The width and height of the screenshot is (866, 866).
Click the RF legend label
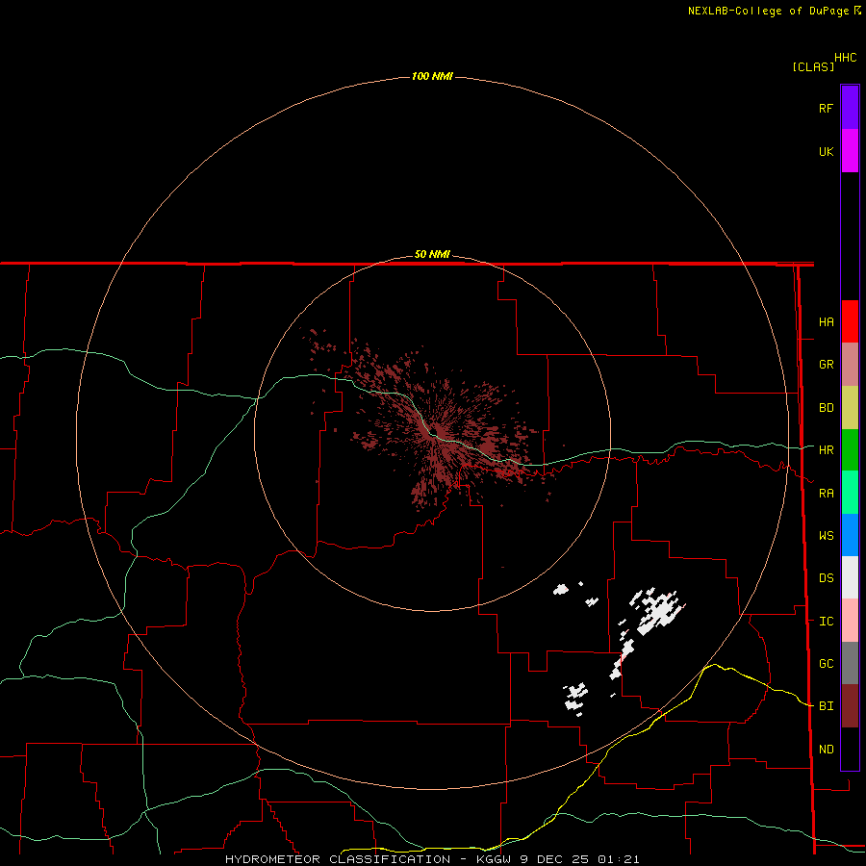(x=826, y=108)
